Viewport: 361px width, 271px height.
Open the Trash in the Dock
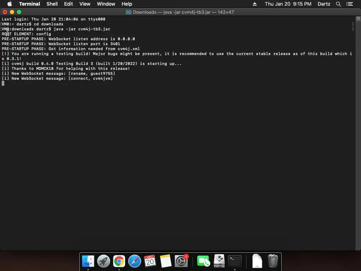tap(273, 261)
